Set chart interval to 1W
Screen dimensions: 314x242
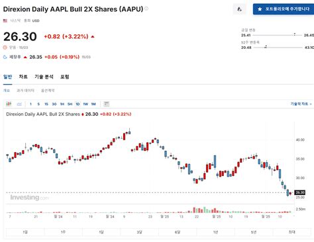(x=85, y=104)
